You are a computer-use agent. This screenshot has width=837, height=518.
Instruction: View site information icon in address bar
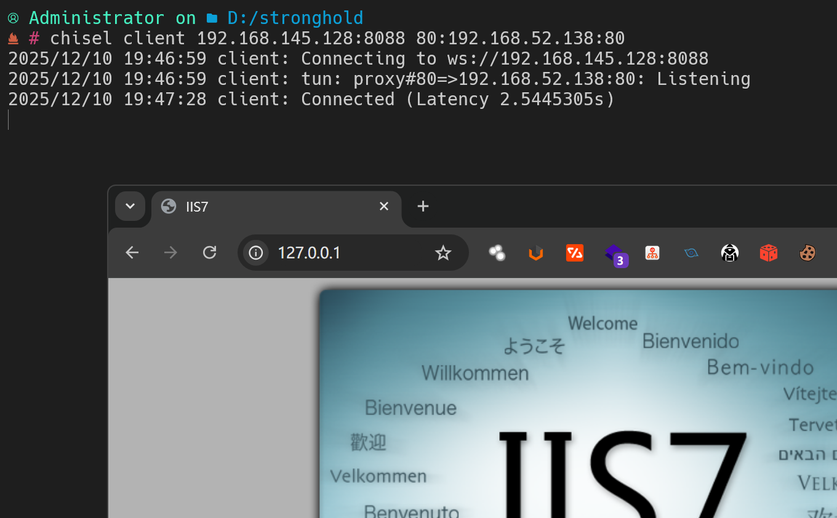(256, 253)
